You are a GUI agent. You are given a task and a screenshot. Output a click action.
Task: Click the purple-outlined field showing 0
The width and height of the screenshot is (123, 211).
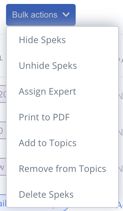click(x=3, y=130)
